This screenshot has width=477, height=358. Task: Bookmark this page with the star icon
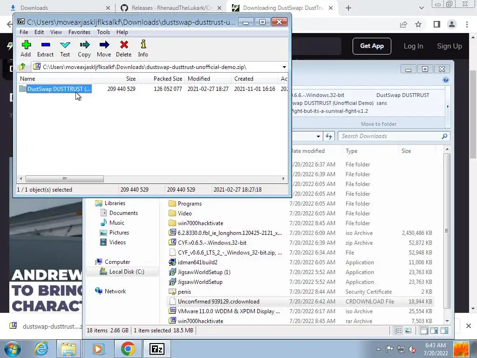[419, 24]
